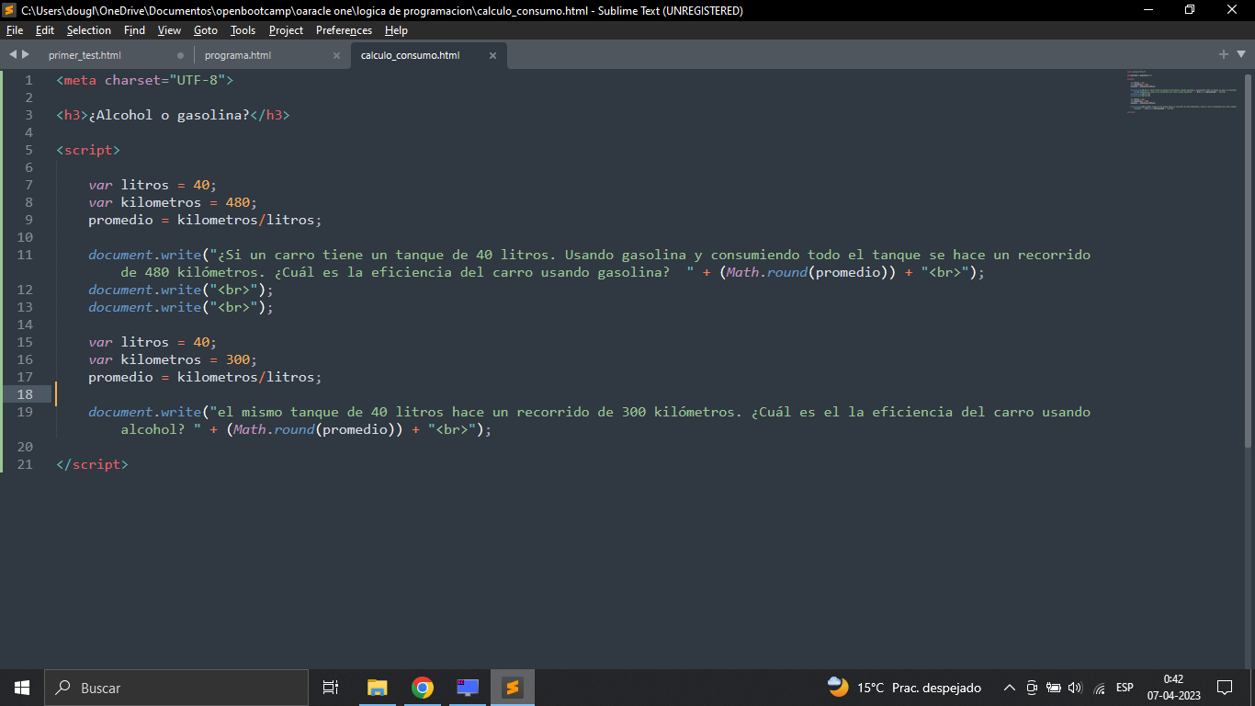This screenshot has height=706, width=1255.
Task: Click the Sublime Text title bar icon
Action: point(10,10)
